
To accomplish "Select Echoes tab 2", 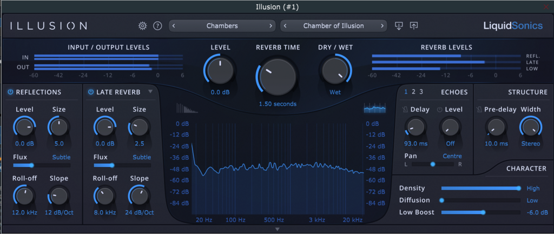I will pyautogui.click(x=413, y=92).
